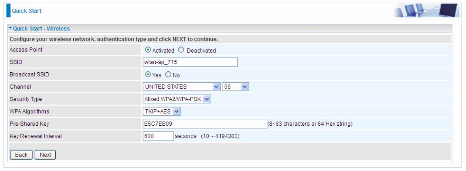
Task: Select the Activated access point option
Action: (x=148, y=50)
